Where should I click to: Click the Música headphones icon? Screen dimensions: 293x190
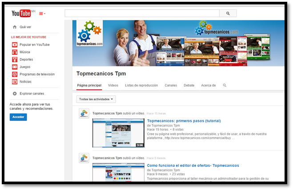click(15, 52)
